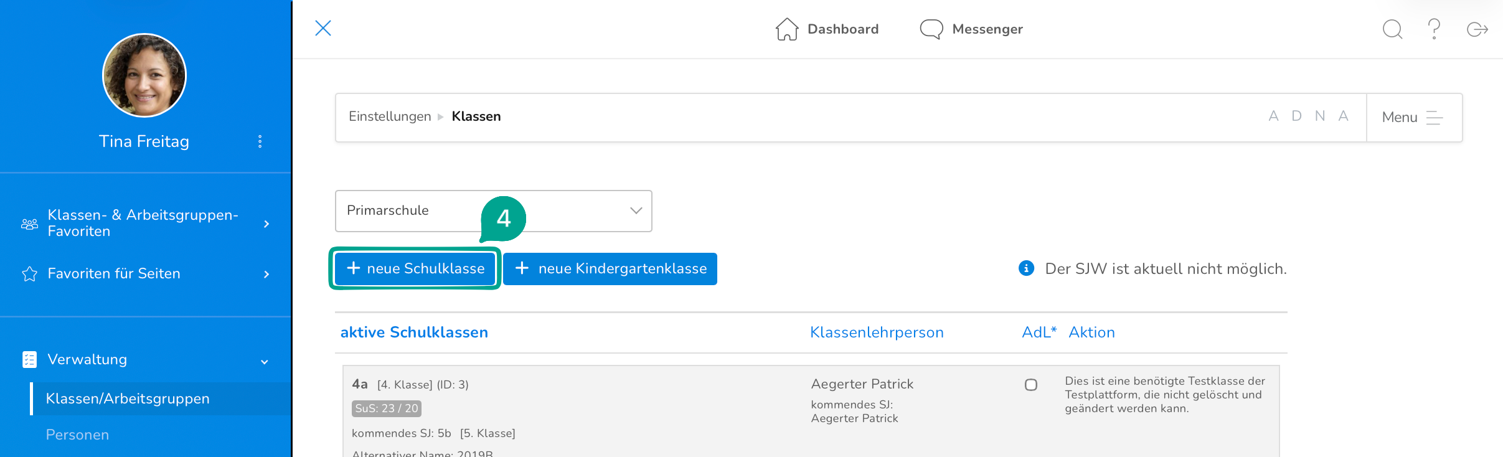This screenshot has width=1503, height=457.
Task: Click the Dashboard label in the top bar
Action: (x=843, y=29)
